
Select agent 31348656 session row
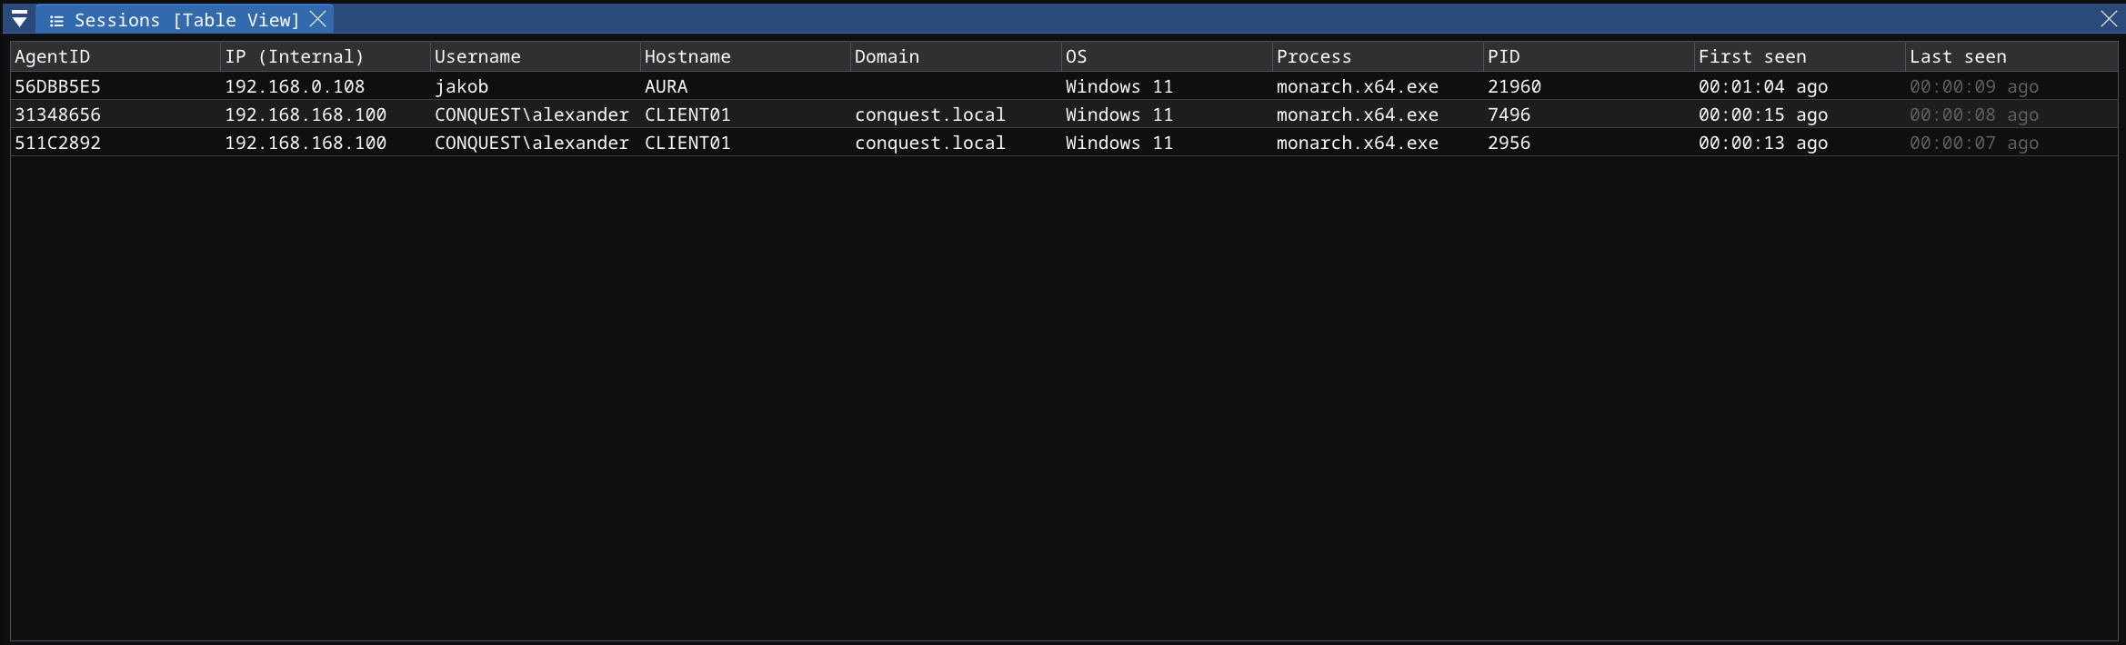pyautogui.click(x=58, y=114)
